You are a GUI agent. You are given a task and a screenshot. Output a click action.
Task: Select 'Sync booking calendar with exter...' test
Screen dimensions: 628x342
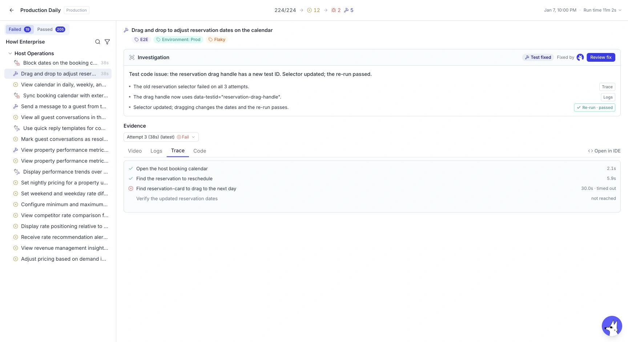click(58, 95)
